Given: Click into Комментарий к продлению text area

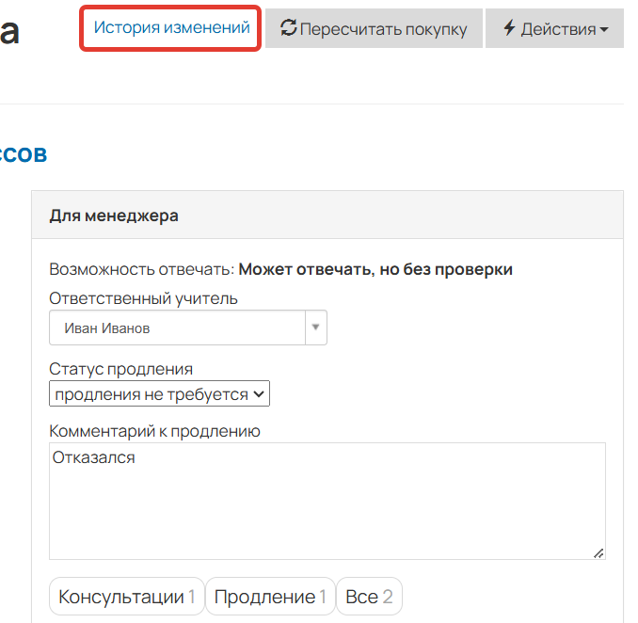Looking at the screenshot, I should [327, 501].
